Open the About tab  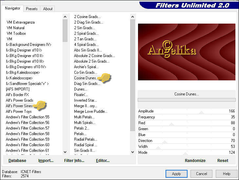48,9
